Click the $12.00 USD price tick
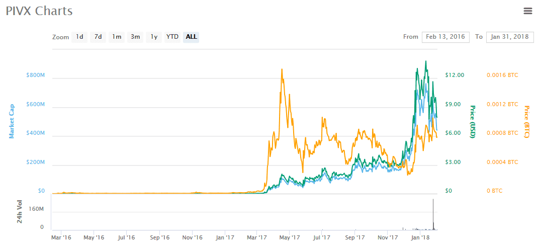Viewport: 539px width, 248px height. click(455, 75)
